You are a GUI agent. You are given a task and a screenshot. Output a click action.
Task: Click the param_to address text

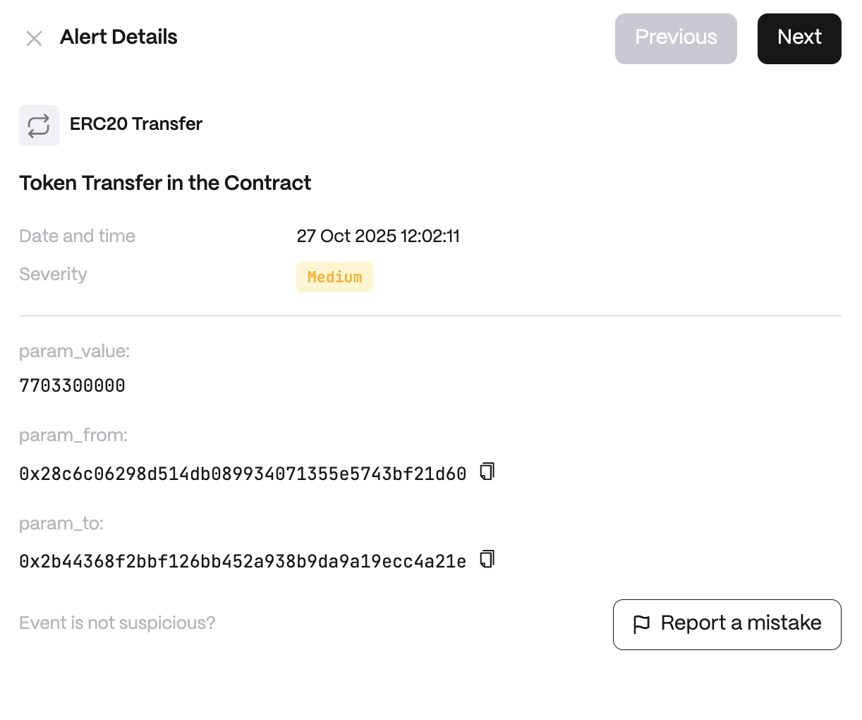tap(242, 561)
